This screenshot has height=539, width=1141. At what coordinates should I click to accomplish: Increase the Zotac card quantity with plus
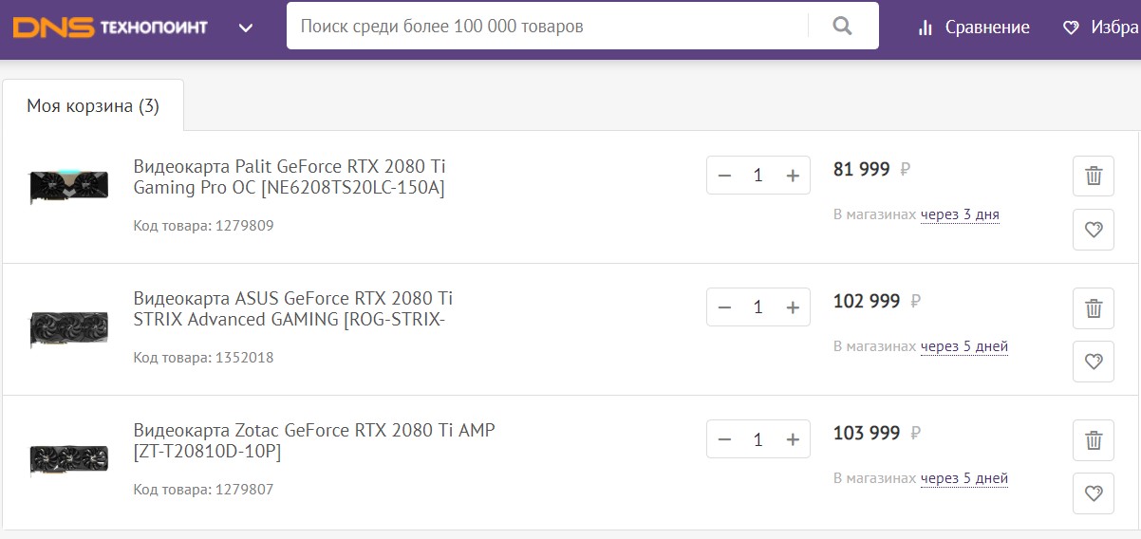pyautogui.click(x=794, y=439)
